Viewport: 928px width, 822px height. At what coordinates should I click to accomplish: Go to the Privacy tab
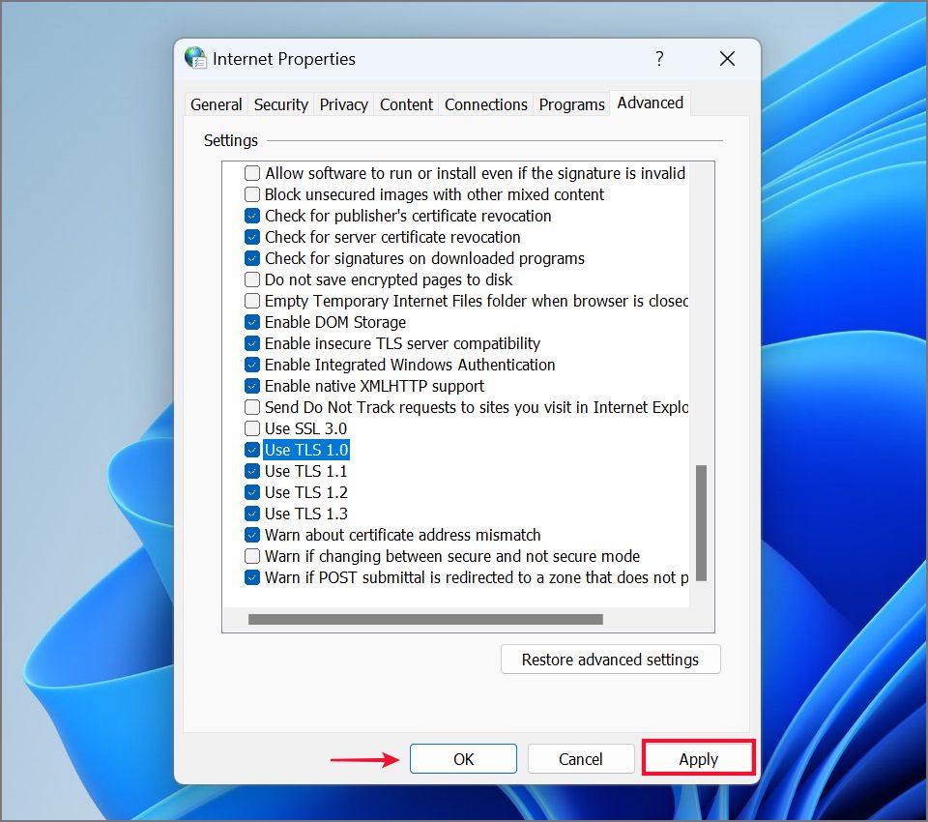(343, 104)
